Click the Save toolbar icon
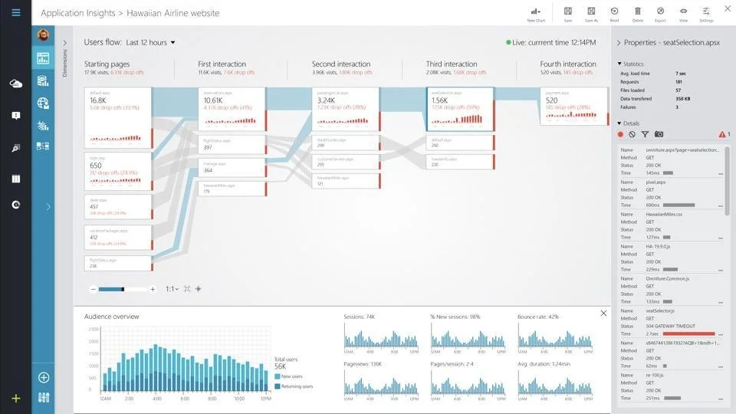Screen dimensions: 736x414 (567, 11)
